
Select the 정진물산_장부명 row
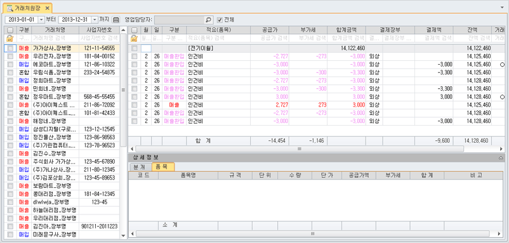(x=62, y=137)
